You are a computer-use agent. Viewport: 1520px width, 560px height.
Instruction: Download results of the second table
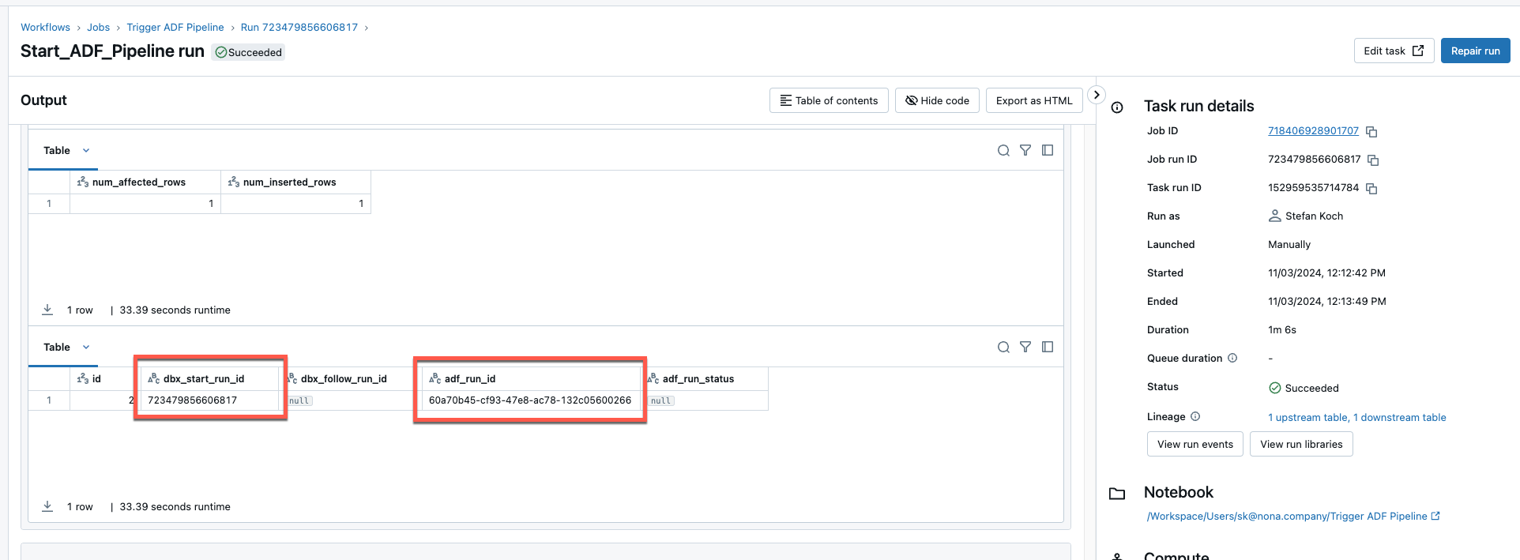(x=47, y=506)
